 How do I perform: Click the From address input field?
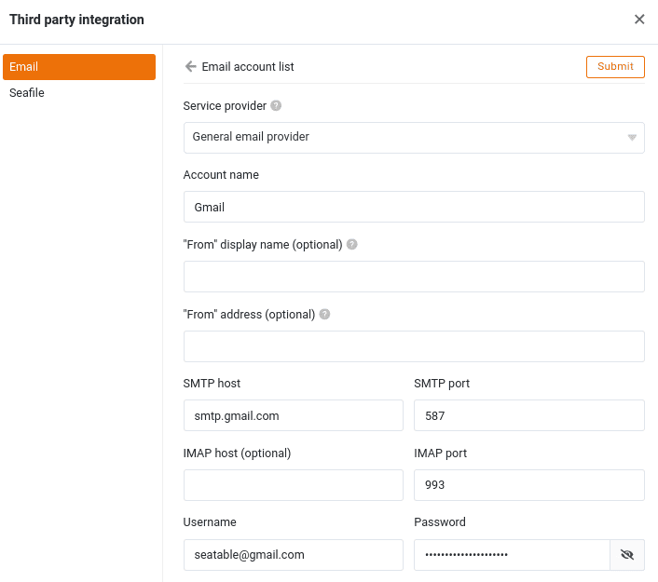pyautogui.click(x=414, y=346)
